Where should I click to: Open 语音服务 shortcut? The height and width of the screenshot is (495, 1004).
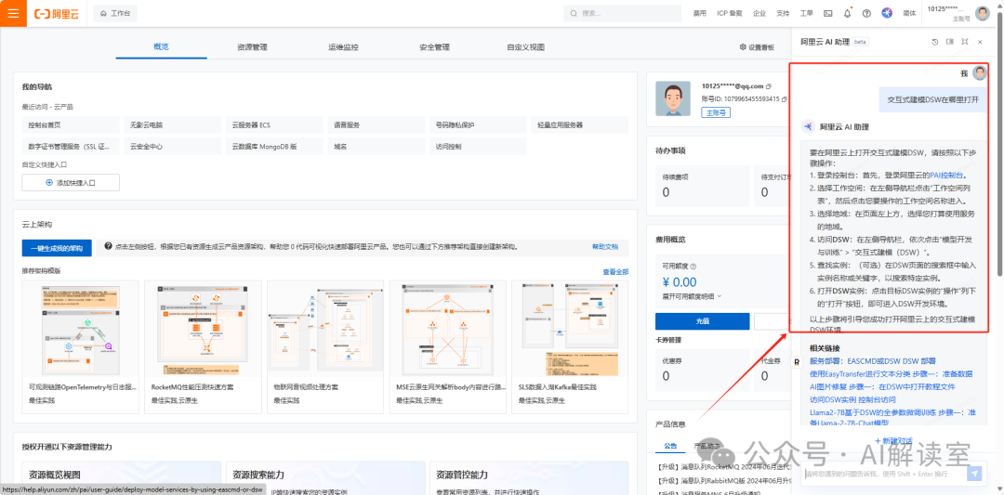tap(376, 124)
